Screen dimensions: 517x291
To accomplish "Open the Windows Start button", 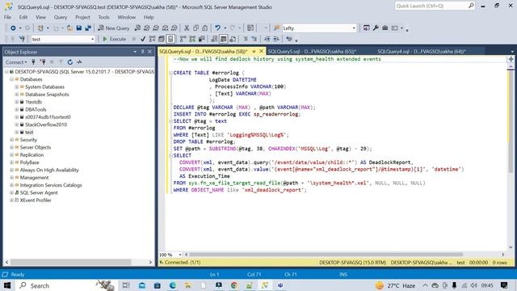I will (7, 285).
